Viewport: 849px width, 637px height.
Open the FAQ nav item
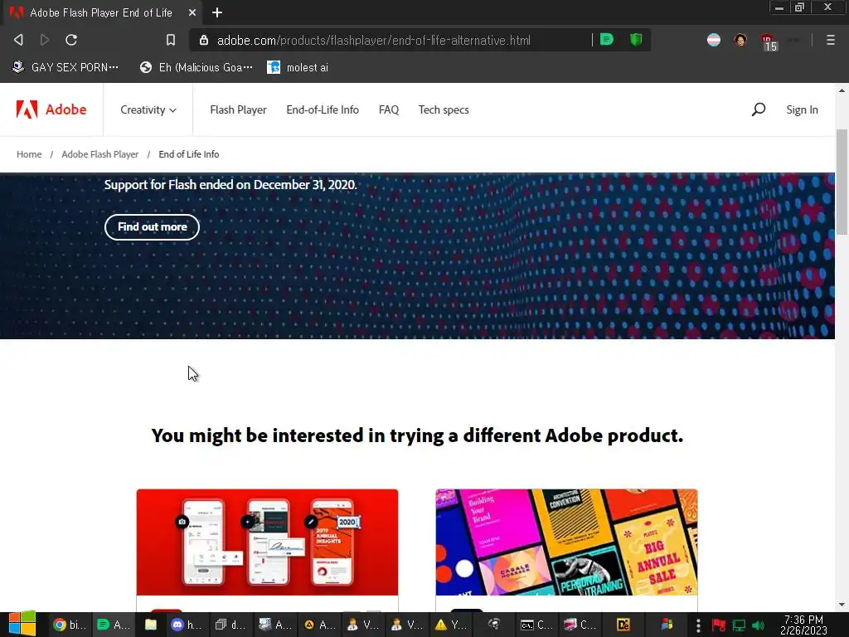pyautogui.click(x=389, y=109)
